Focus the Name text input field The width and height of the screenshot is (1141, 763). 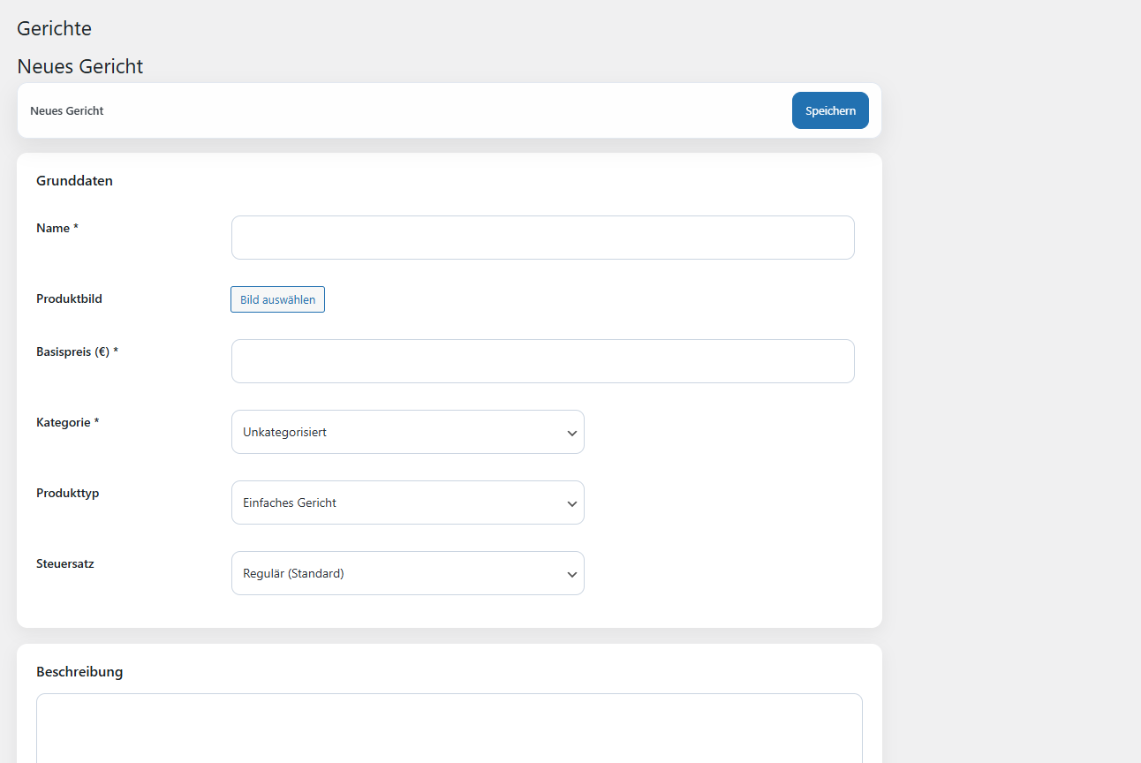[x=542, y=238]
